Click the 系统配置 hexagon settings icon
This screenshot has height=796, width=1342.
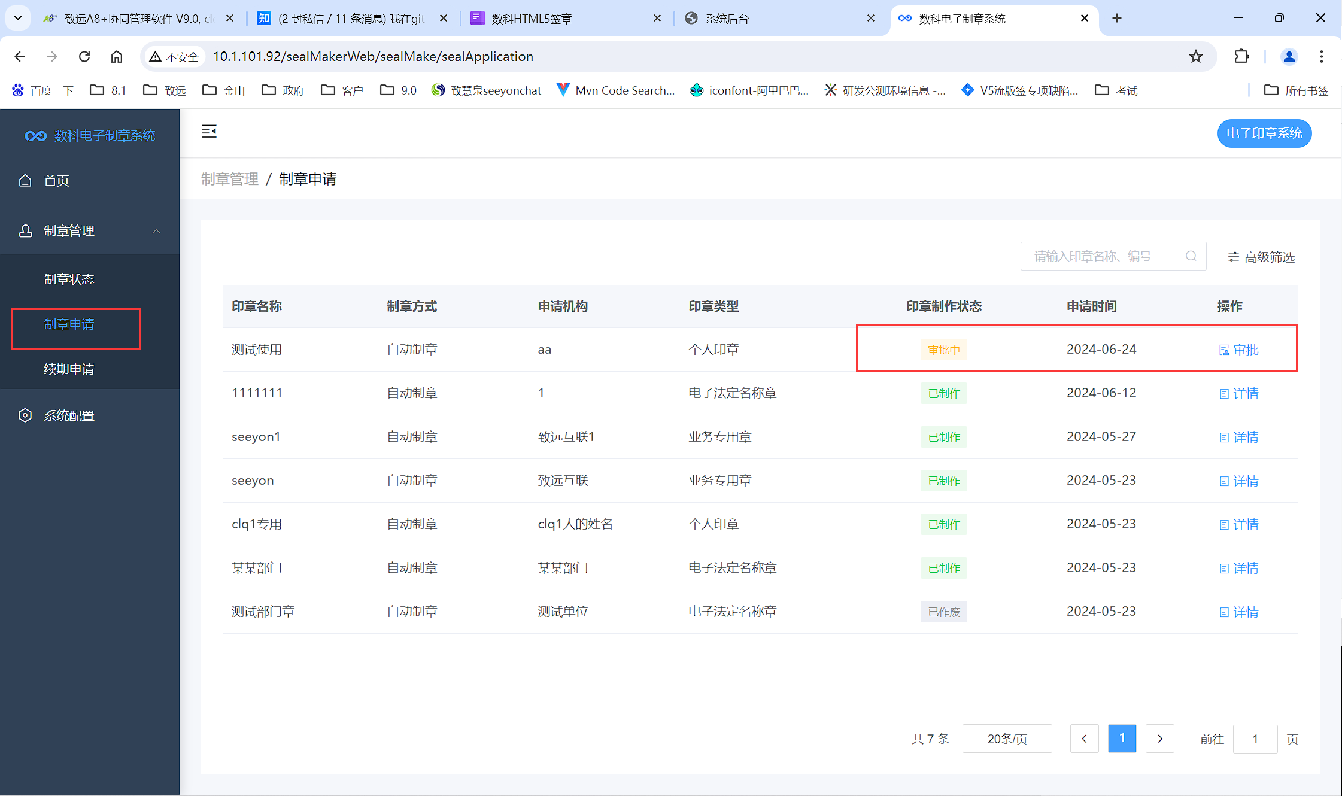(x=25, y=415)
